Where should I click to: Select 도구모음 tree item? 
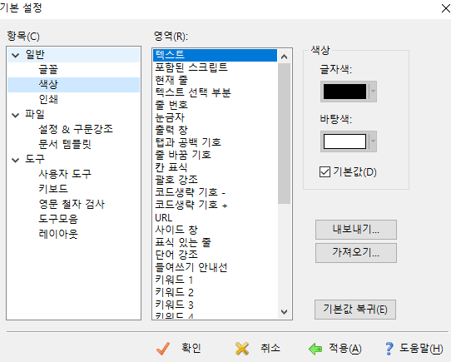[58, 219]
